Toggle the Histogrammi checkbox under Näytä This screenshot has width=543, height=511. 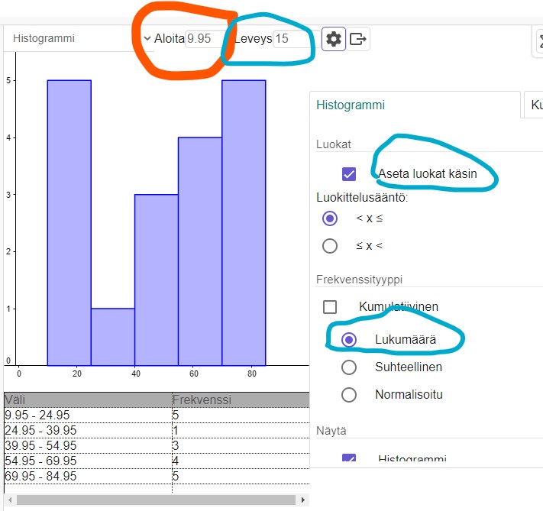point(349,458)
